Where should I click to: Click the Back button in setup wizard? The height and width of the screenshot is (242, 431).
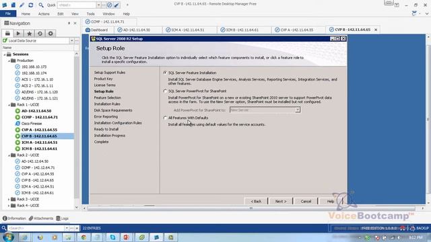(x=256, y=201)
